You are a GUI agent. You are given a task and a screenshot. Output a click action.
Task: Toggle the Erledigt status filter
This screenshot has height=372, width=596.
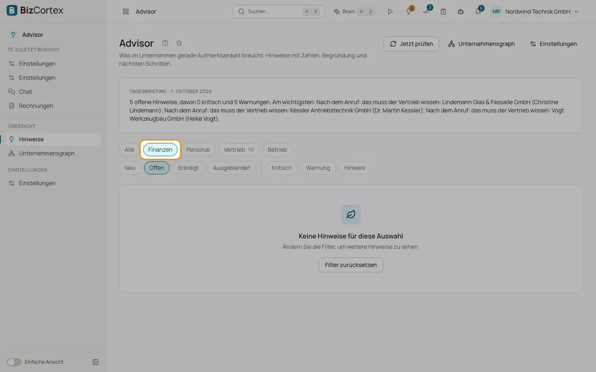click(x=188, y=168)
